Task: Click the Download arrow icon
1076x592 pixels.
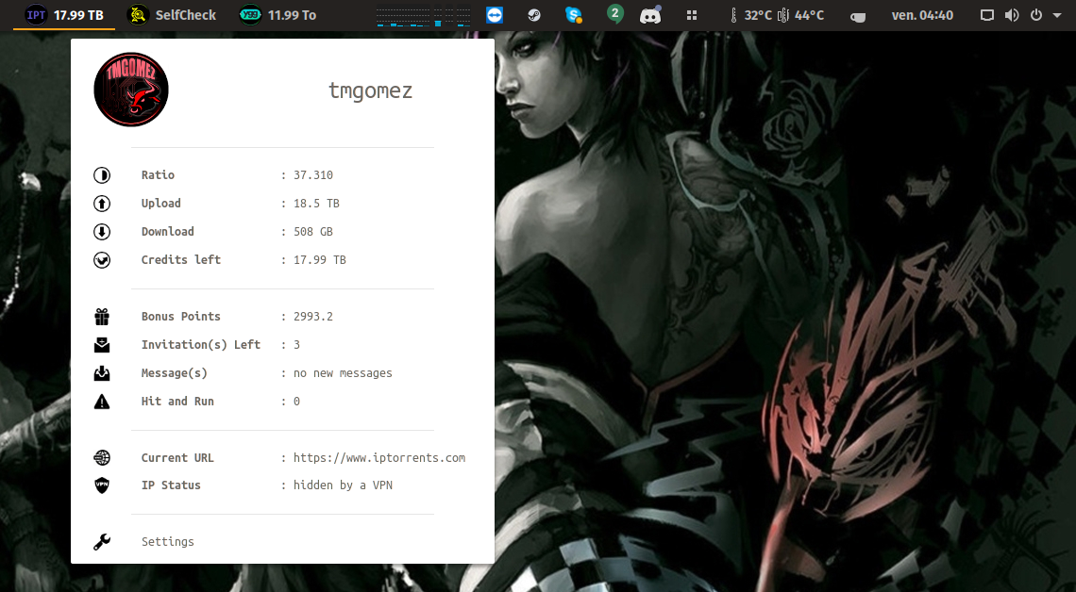Action: [x=102, y=232]
